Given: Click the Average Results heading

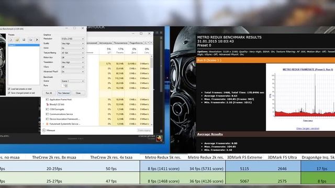Looking at the screenshot, I should pyautogui.click(x=210, y=134).
